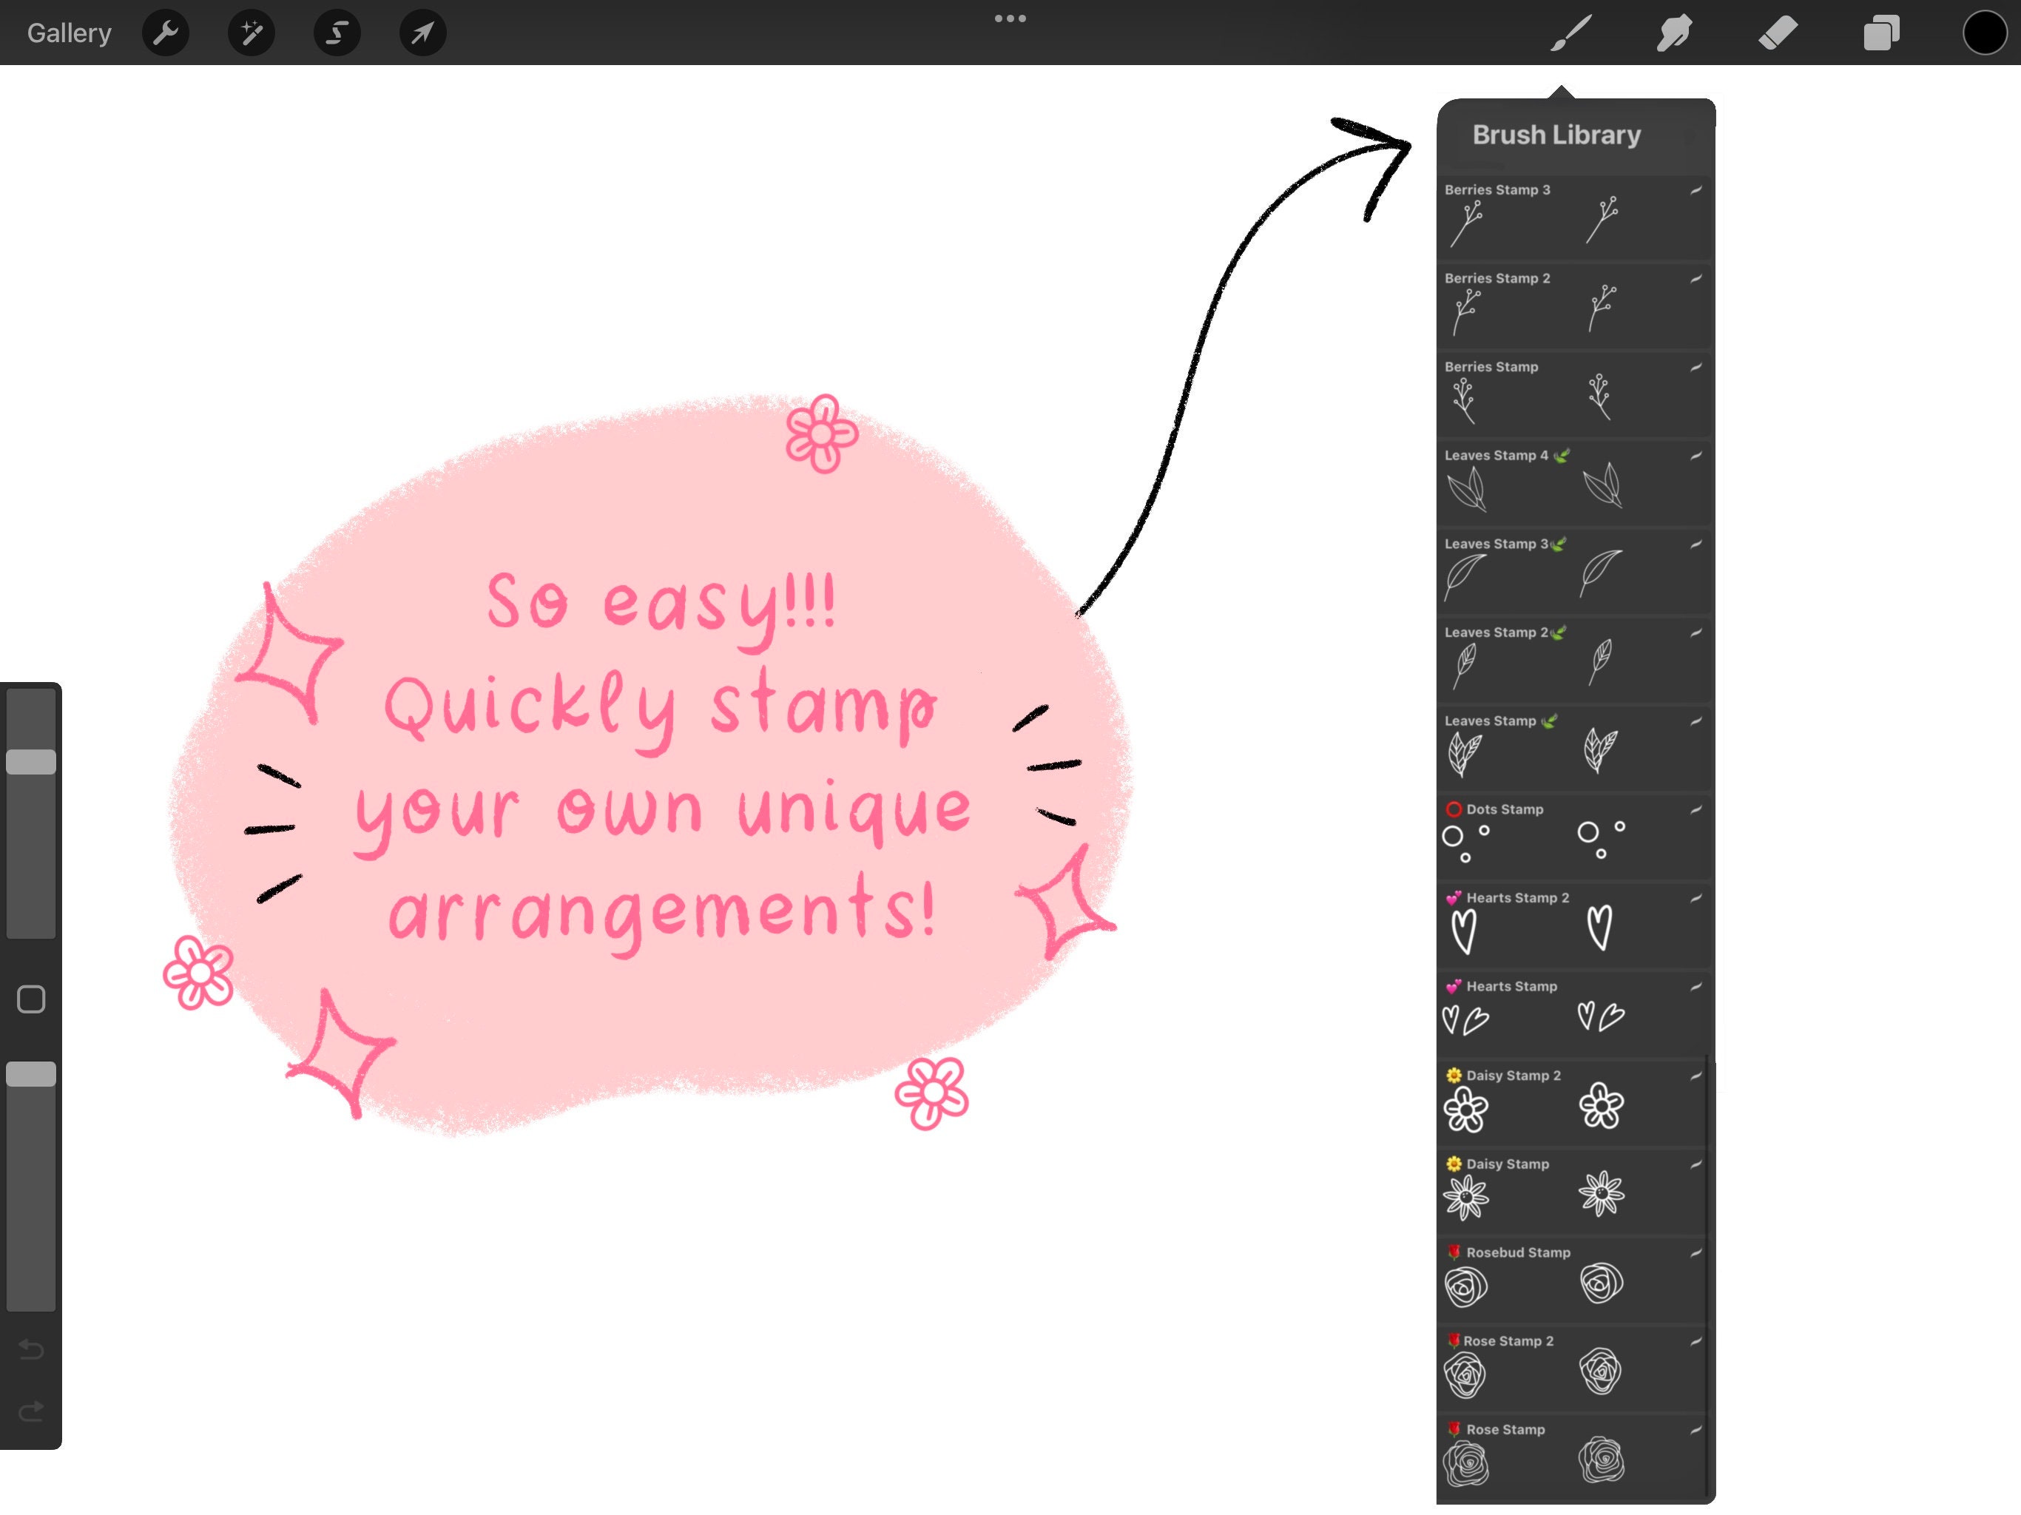Select the Eraser tool

[1778, 34]
